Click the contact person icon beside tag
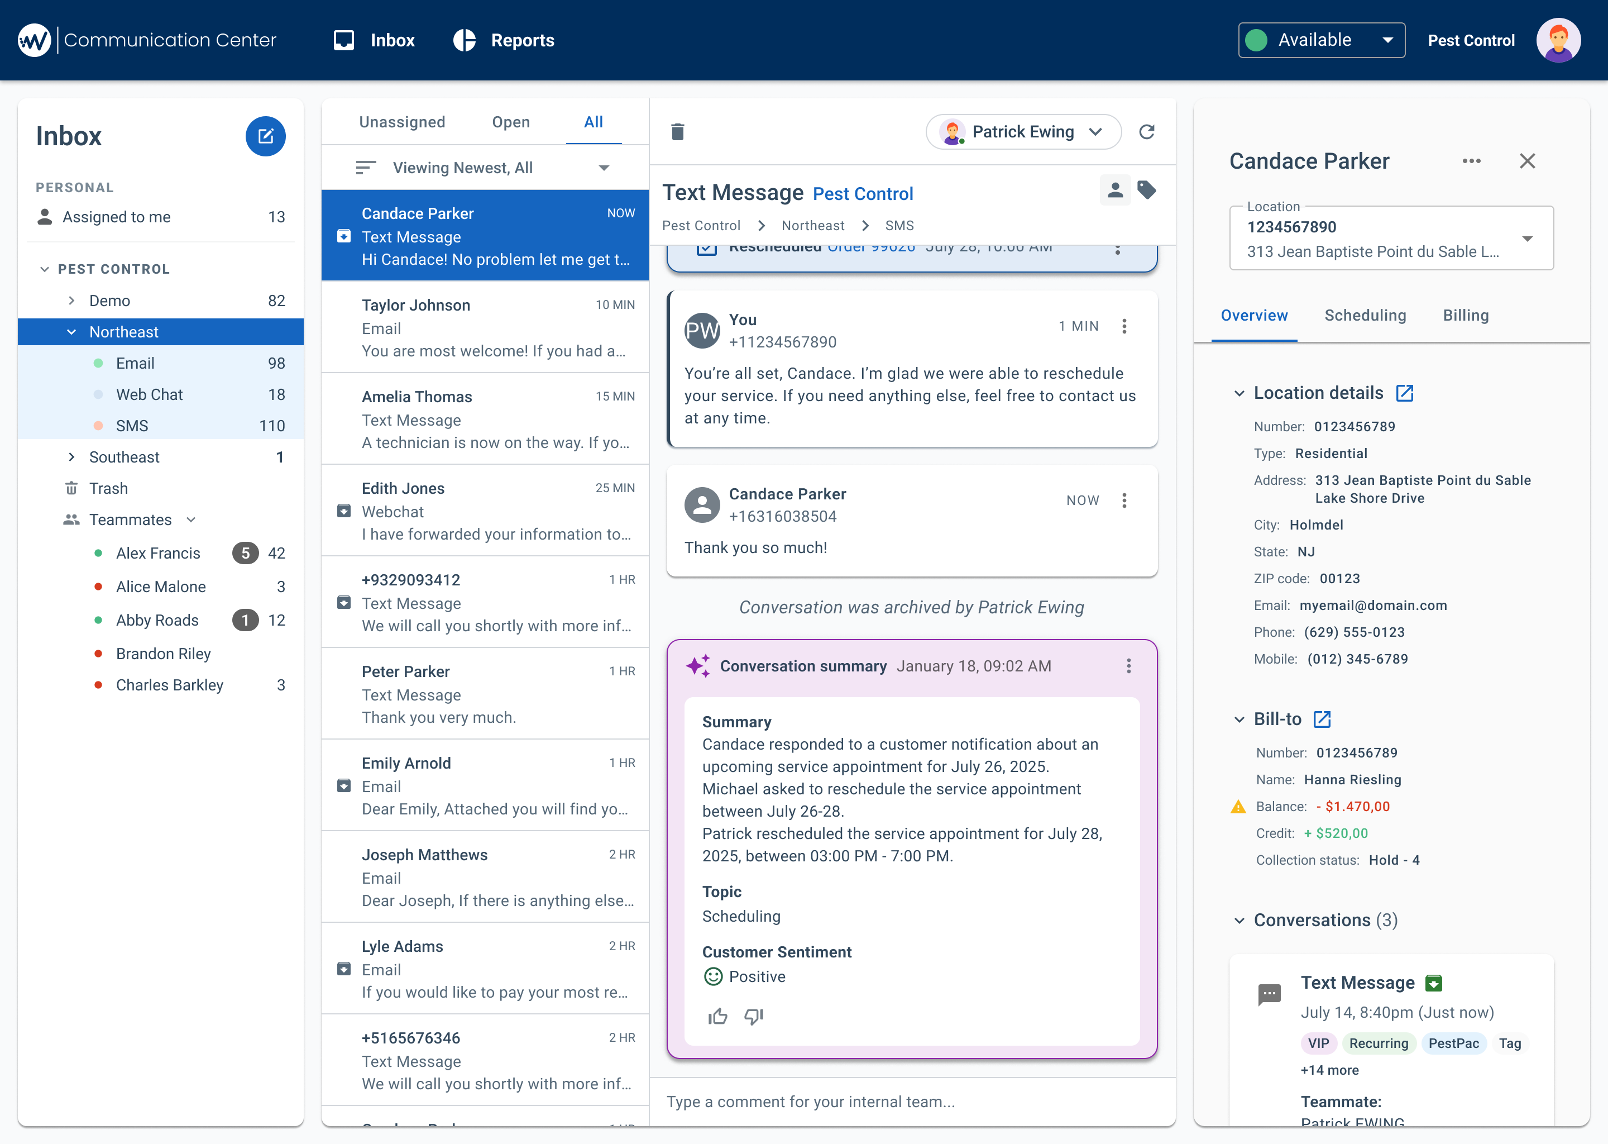 (x=1114, y=189)
